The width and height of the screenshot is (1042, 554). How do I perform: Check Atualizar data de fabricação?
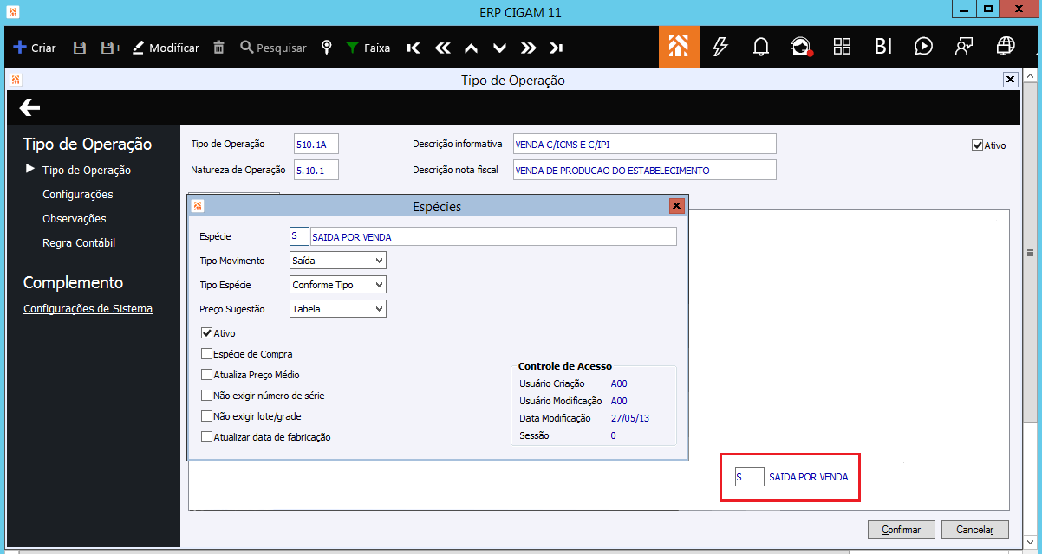pyautogui.click(x=206, y=436)
